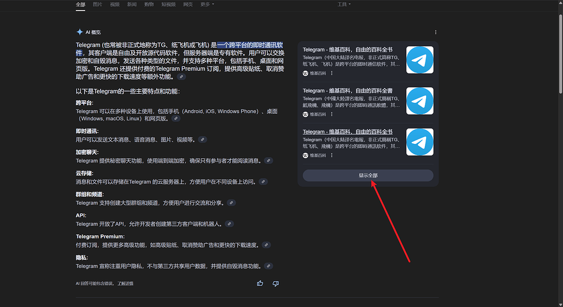
Task: Click the 隐私: heading
Action: pos(82,258)
